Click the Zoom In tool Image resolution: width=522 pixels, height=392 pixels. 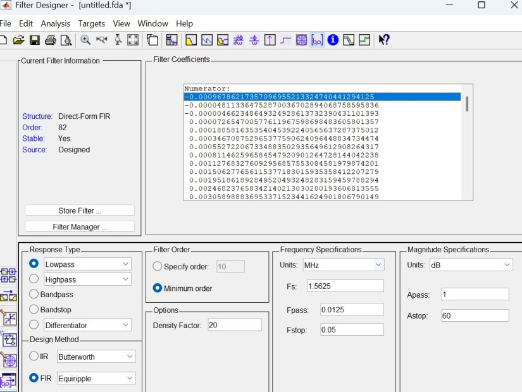pyautogui.click(x=85, y=40)
